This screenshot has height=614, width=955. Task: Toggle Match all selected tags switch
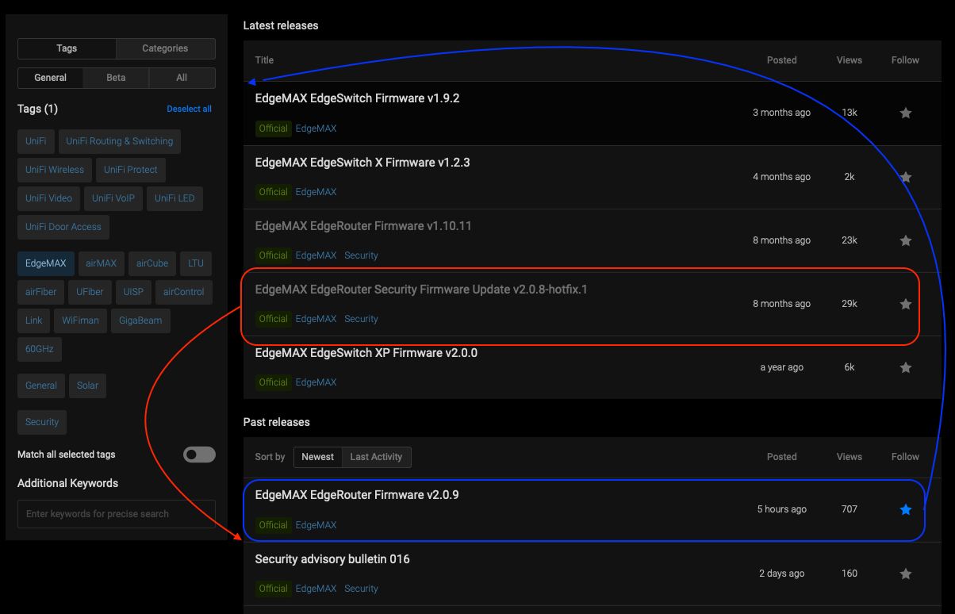tap(199, 455)
